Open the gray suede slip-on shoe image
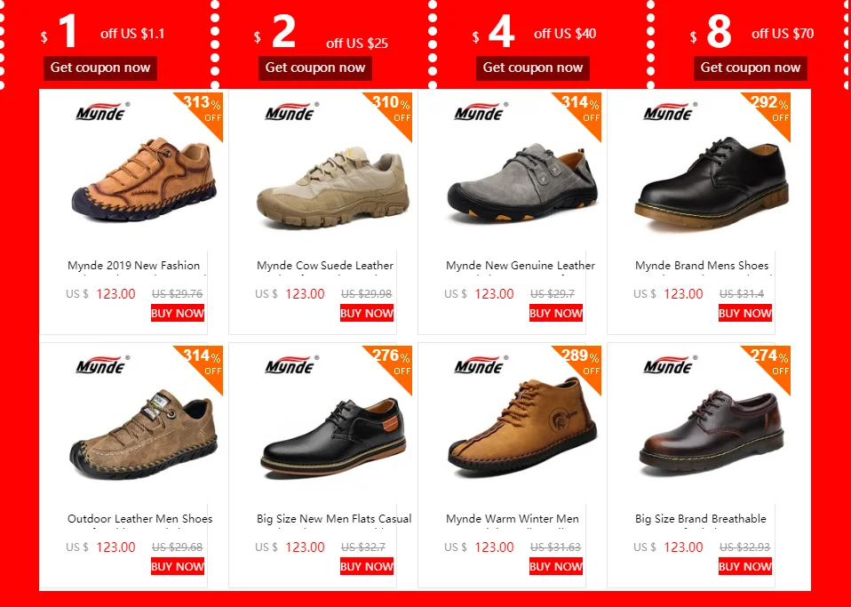851x607 pixels. [x=522, y=182]
